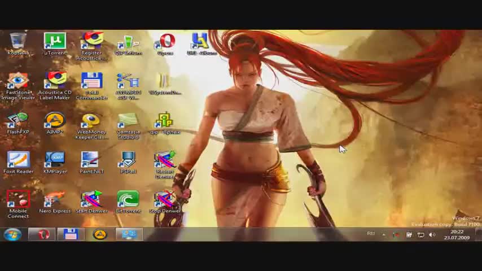
Task: Expand hidden system tray icons arrow
Action: coord(384,234)
